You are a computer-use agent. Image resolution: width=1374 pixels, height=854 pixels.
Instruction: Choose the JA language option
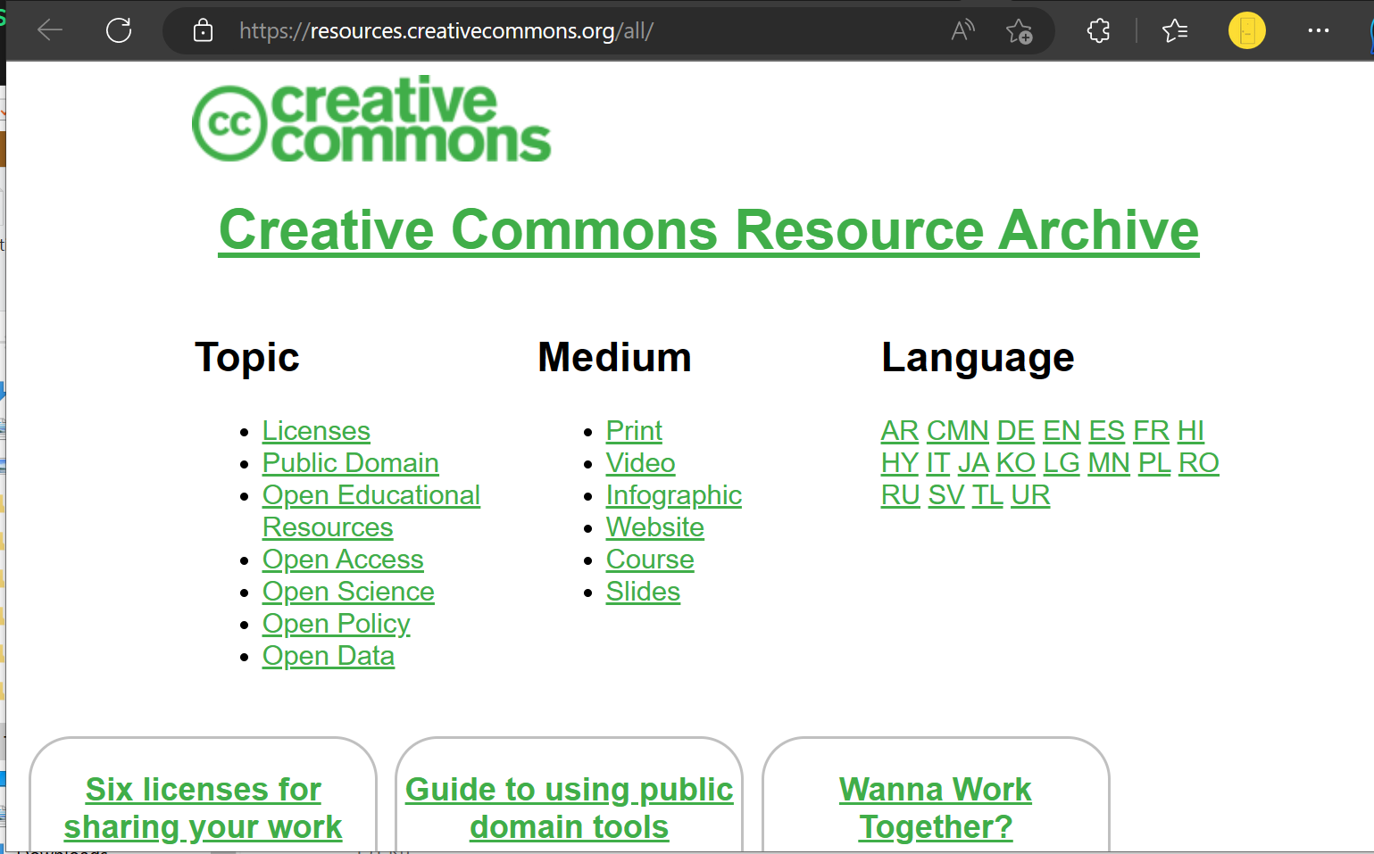point(973,462)
